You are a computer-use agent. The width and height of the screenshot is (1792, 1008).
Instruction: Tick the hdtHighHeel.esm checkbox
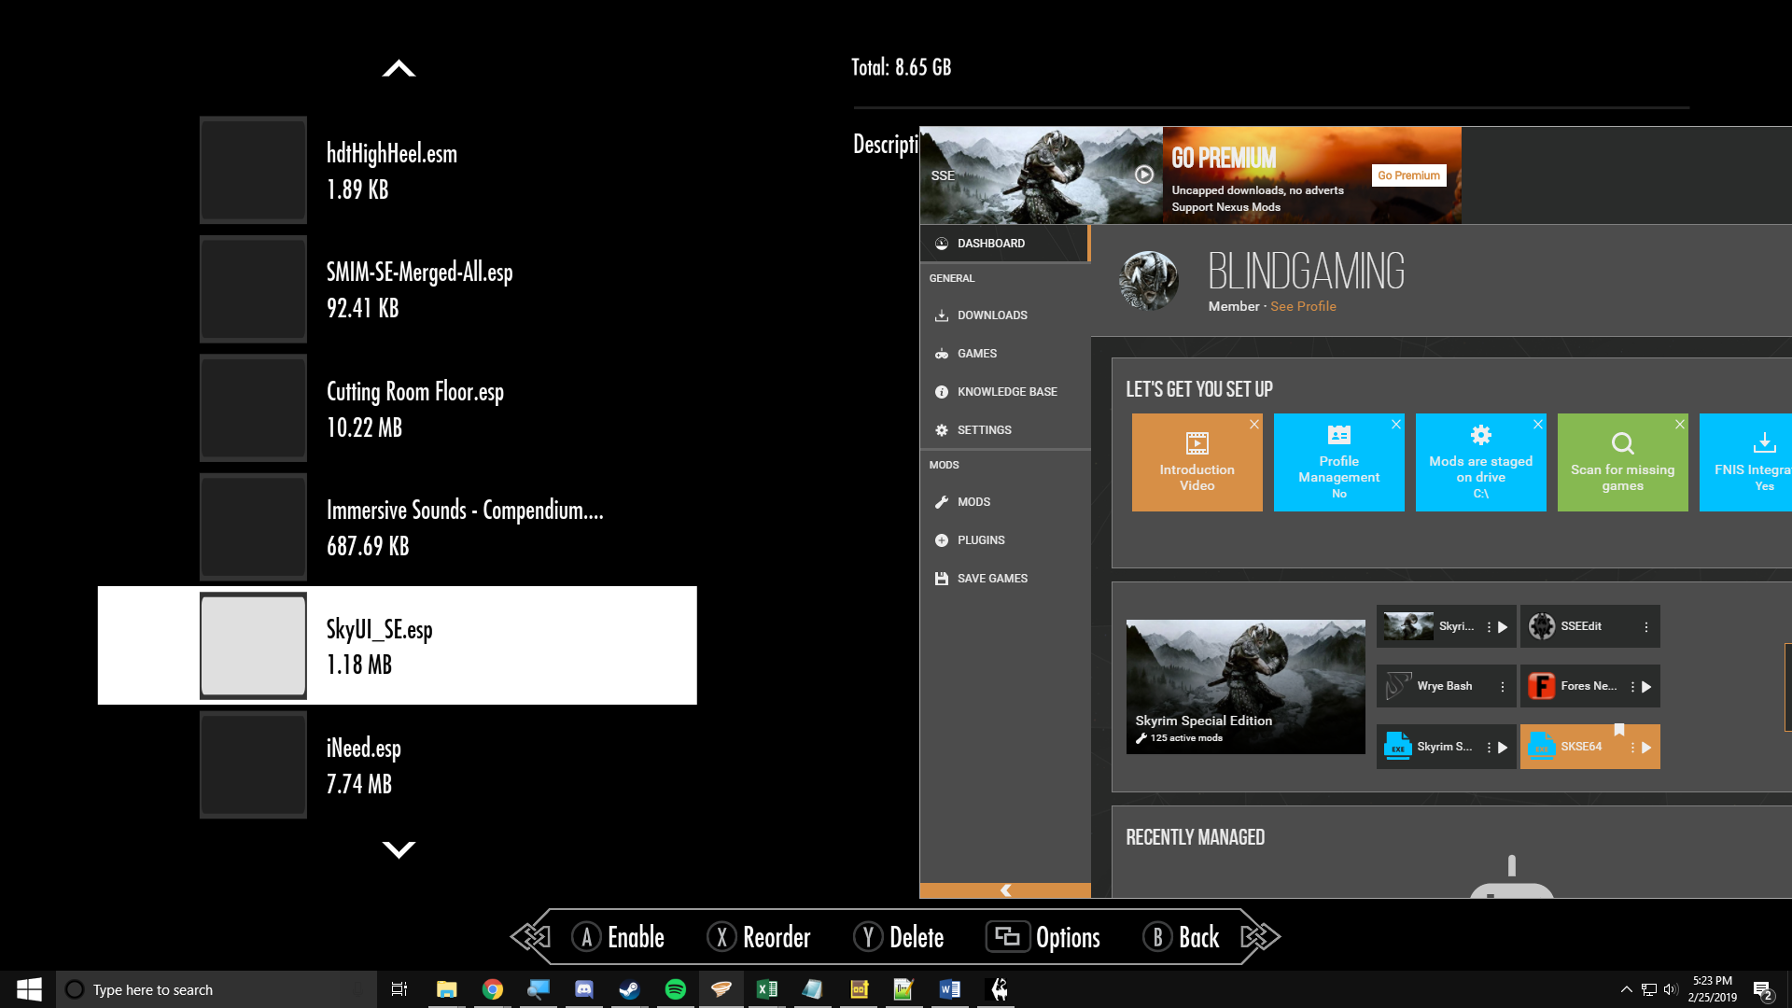coord(253,170)
